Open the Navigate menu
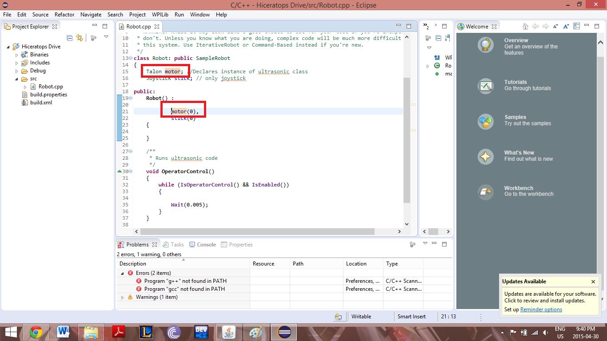Screen dimensions: 607x341 coord(91,15)
